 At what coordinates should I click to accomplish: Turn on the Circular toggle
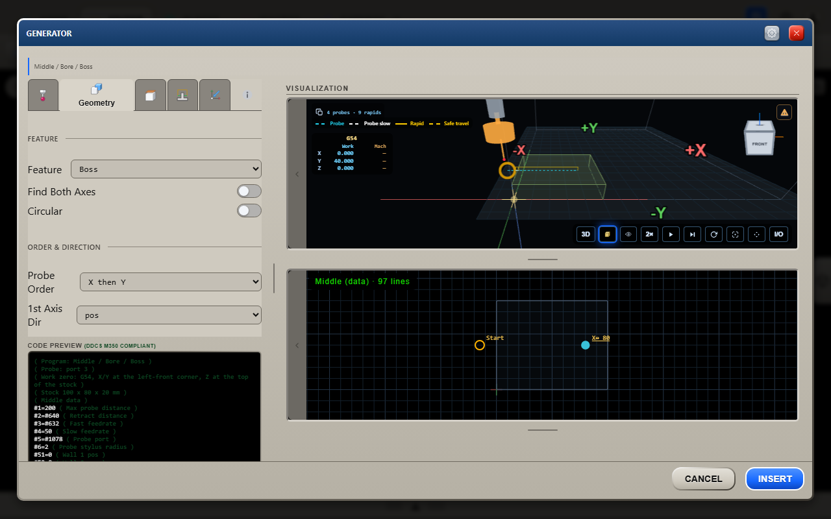click(x=249, y=211)
